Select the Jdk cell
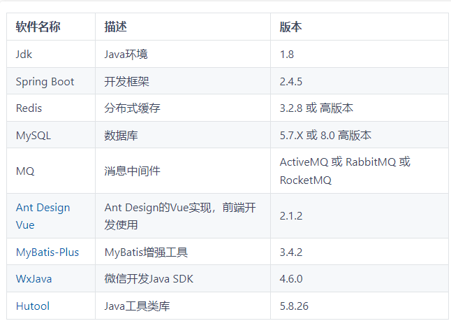 point(51,54)
